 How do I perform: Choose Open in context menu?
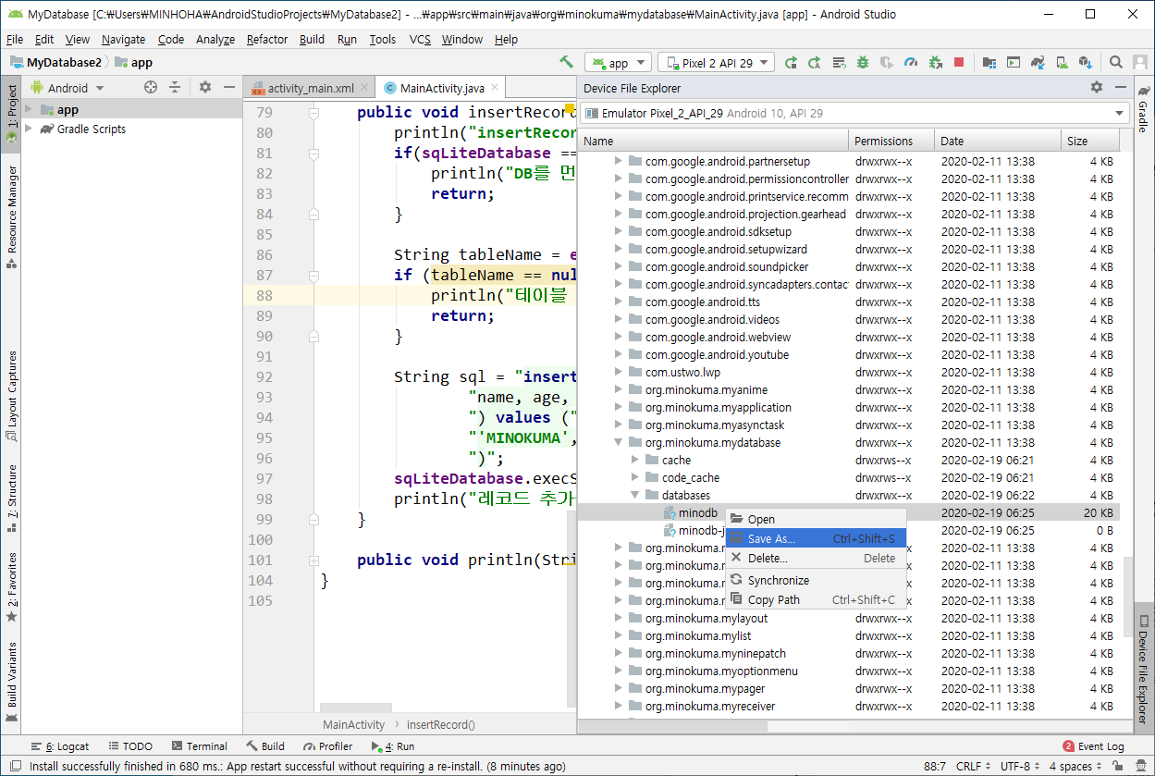[816, 519]
